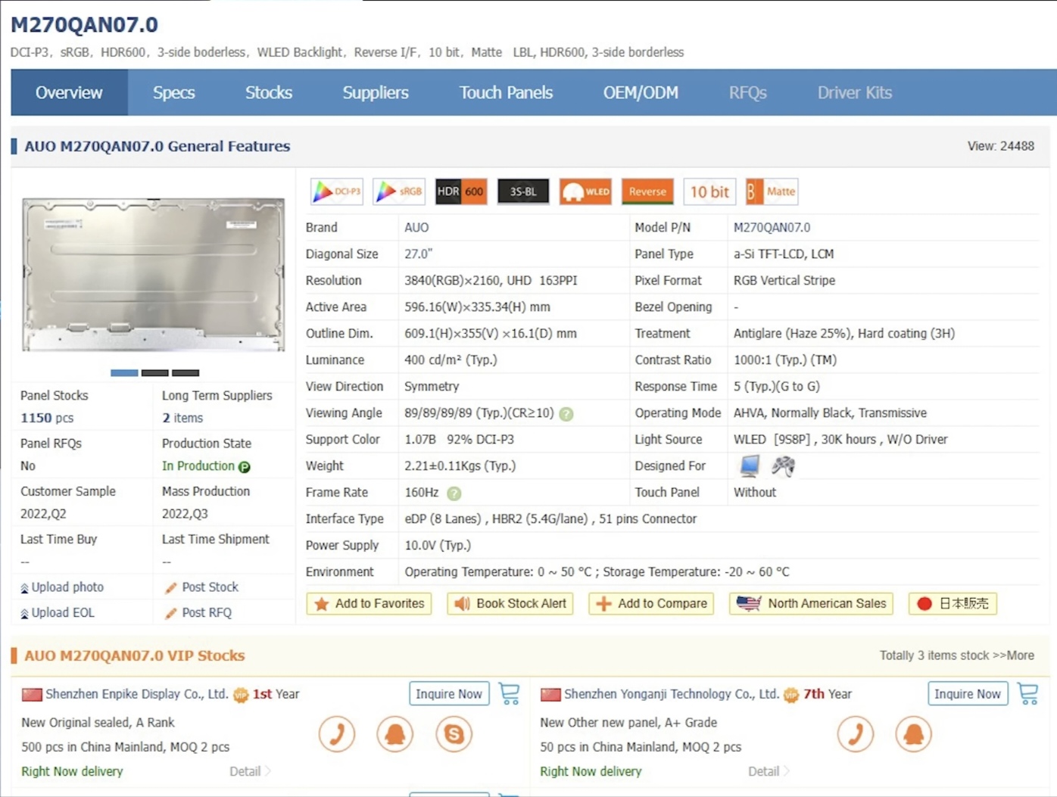The image size is (1057, 797).
Task: Click the Post Stock link
Action: (201, 587)
